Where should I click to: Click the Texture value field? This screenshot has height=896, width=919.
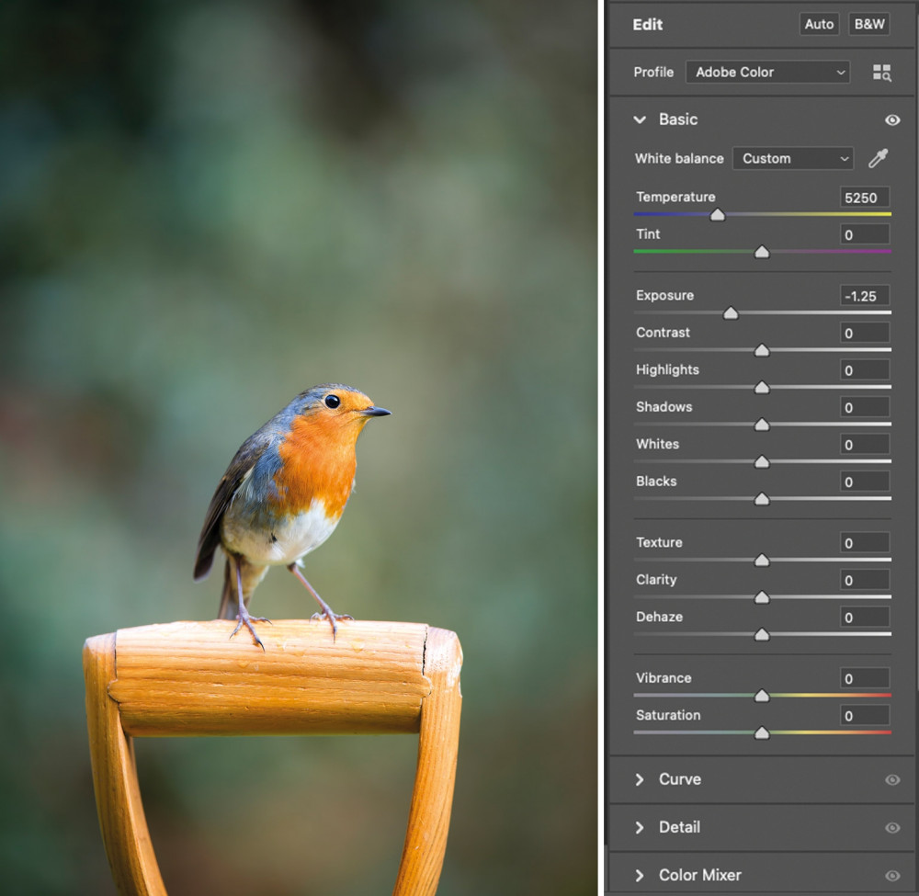tap(865, 542)
